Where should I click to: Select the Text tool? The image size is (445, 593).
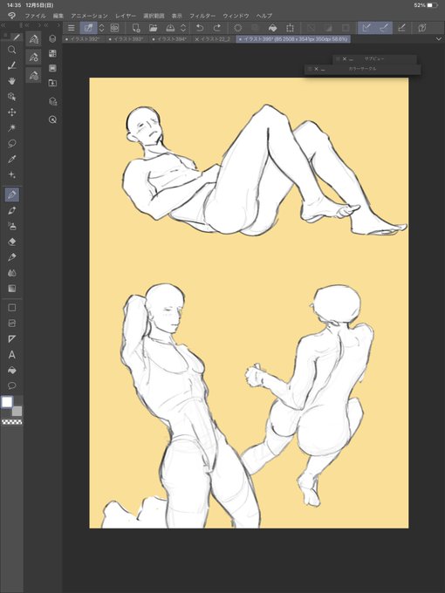[x=11, y=355]
